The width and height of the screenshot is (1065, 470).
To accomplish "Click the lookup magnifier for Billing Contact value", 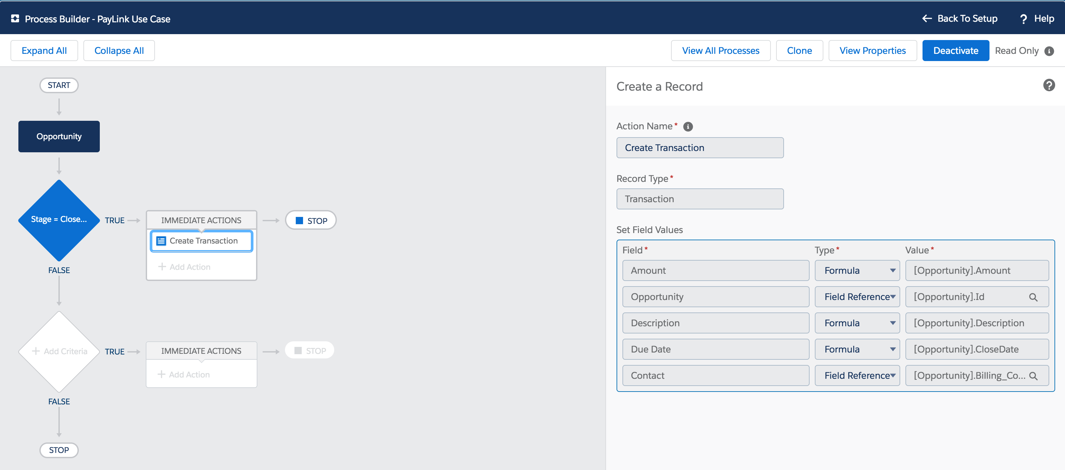I will (1033, 376).
